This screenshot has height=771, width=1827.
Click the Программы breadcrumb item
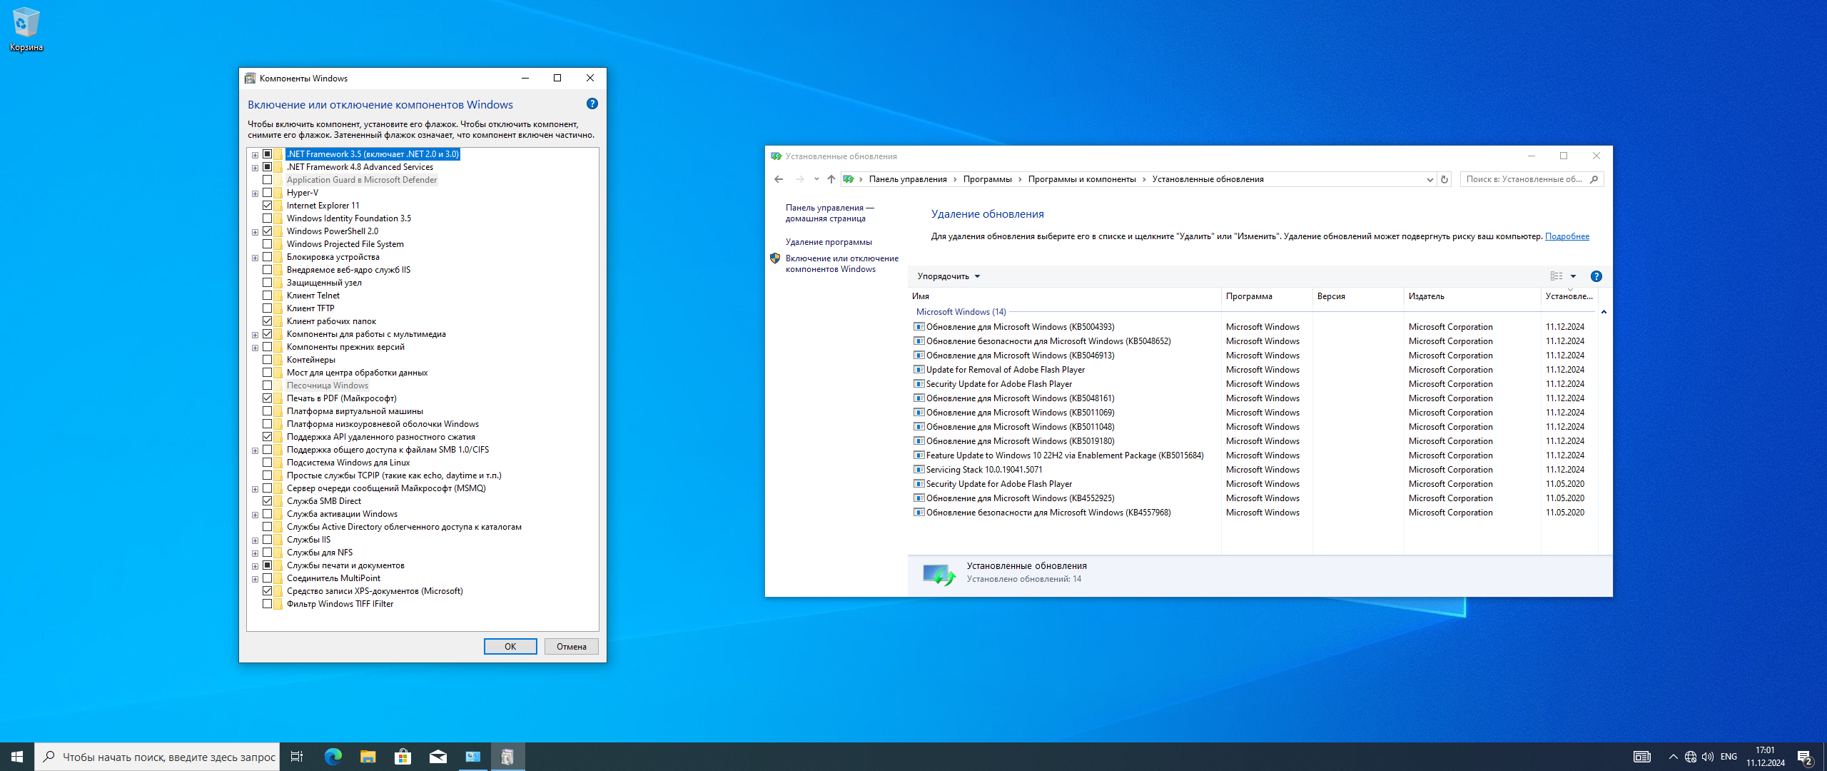(987, 179)
